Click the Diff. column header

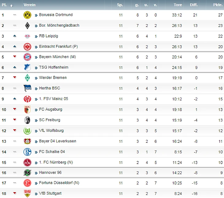click(194, 5)
